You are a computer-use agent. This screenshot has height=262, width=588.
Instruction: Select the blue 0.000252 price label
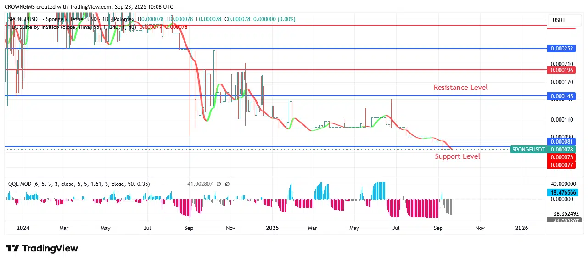click(x=561, y=48)
